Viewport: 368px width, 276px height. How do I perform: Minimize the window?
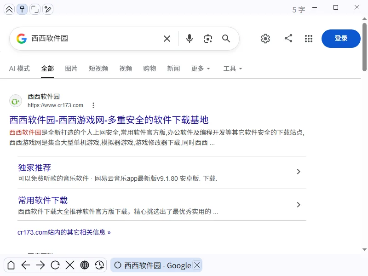(315, 7)
